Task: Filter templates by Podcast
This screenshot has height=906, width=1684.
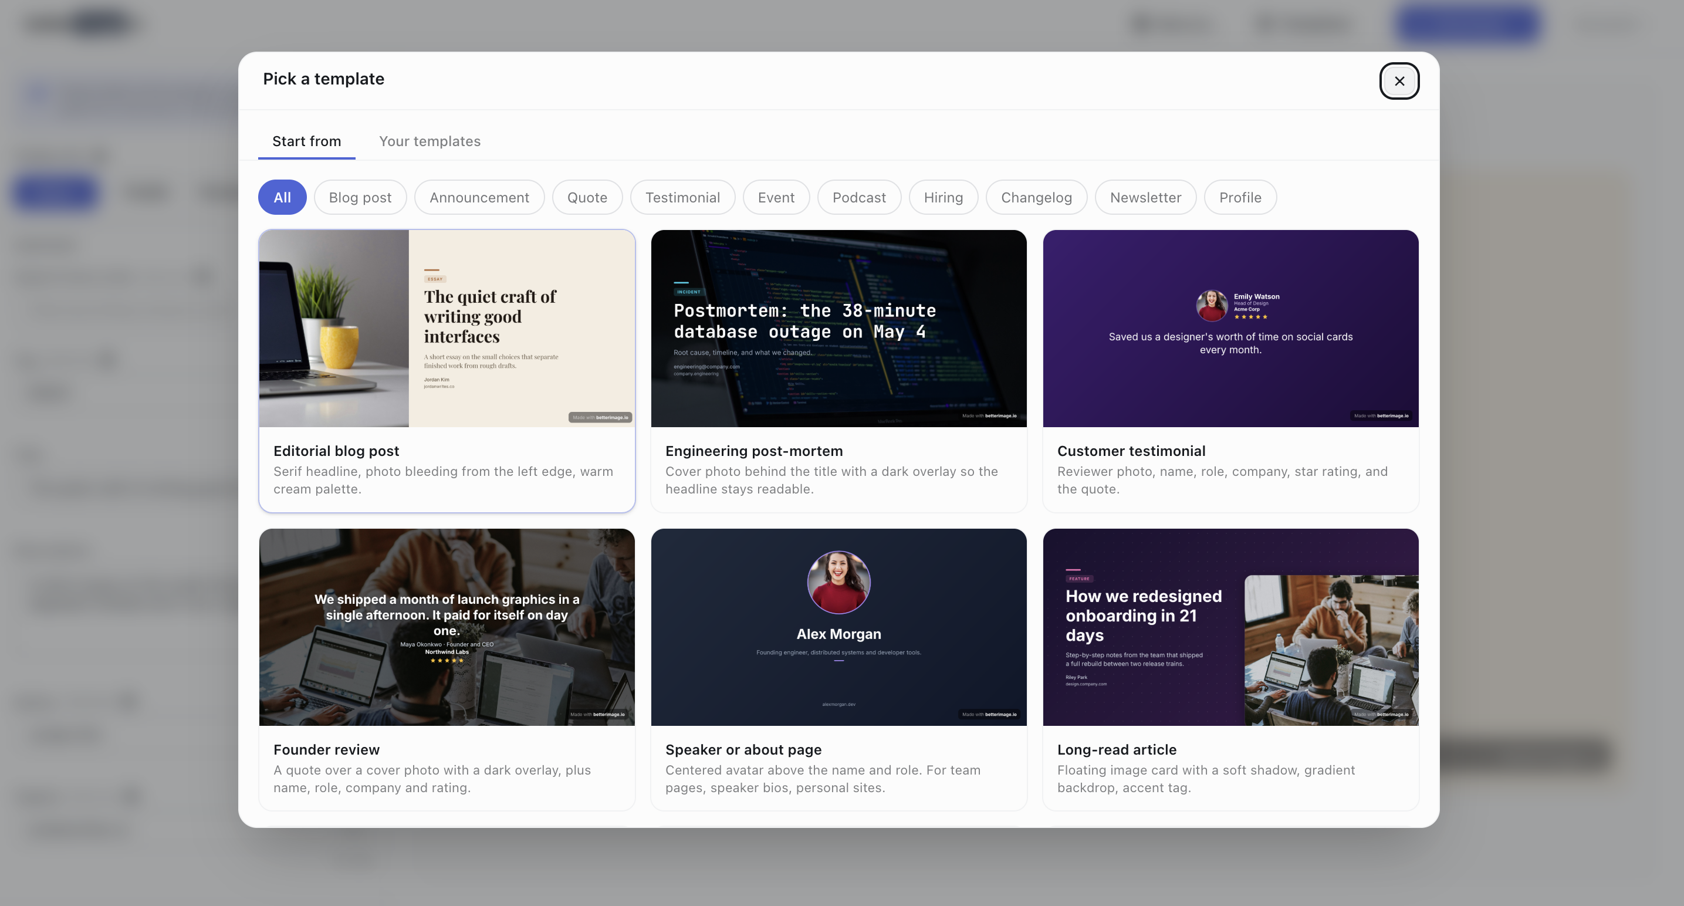Action: coord(859,197)
